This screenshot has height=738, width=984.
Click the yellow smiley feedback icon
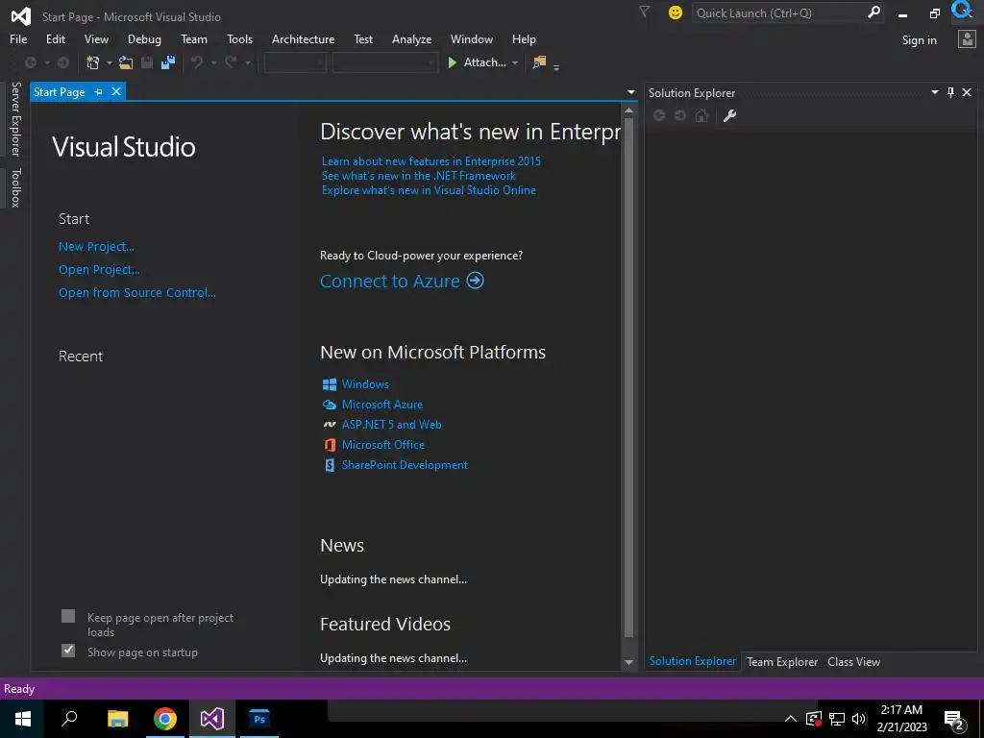pos(676,12)
